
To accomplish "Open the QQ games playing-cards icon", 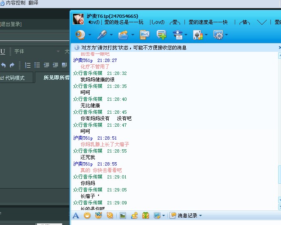I will pyautogui.click(x=197, y=35).
